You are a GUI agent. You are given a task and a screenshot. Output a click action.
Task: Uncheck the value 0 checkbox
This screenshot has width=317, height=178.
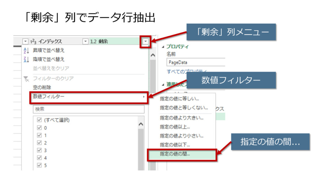39,128
